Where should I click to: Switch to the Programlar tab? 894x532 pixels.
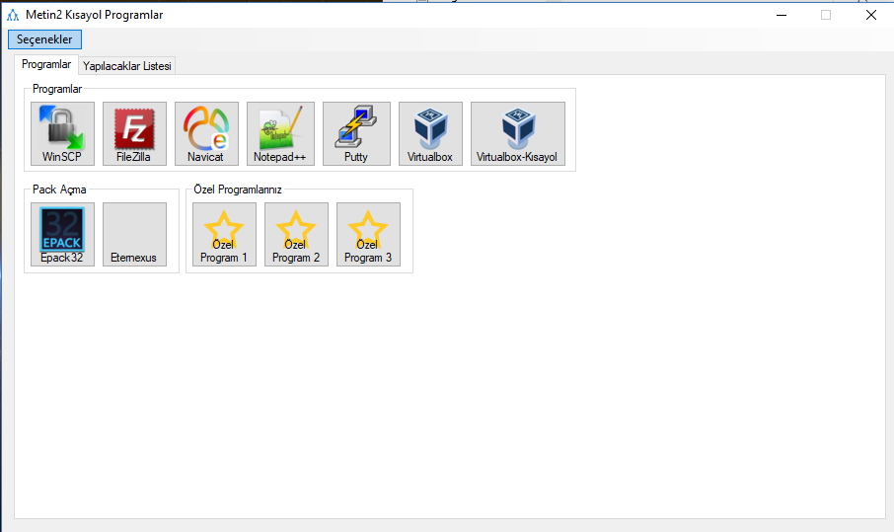tap(46, 64)
